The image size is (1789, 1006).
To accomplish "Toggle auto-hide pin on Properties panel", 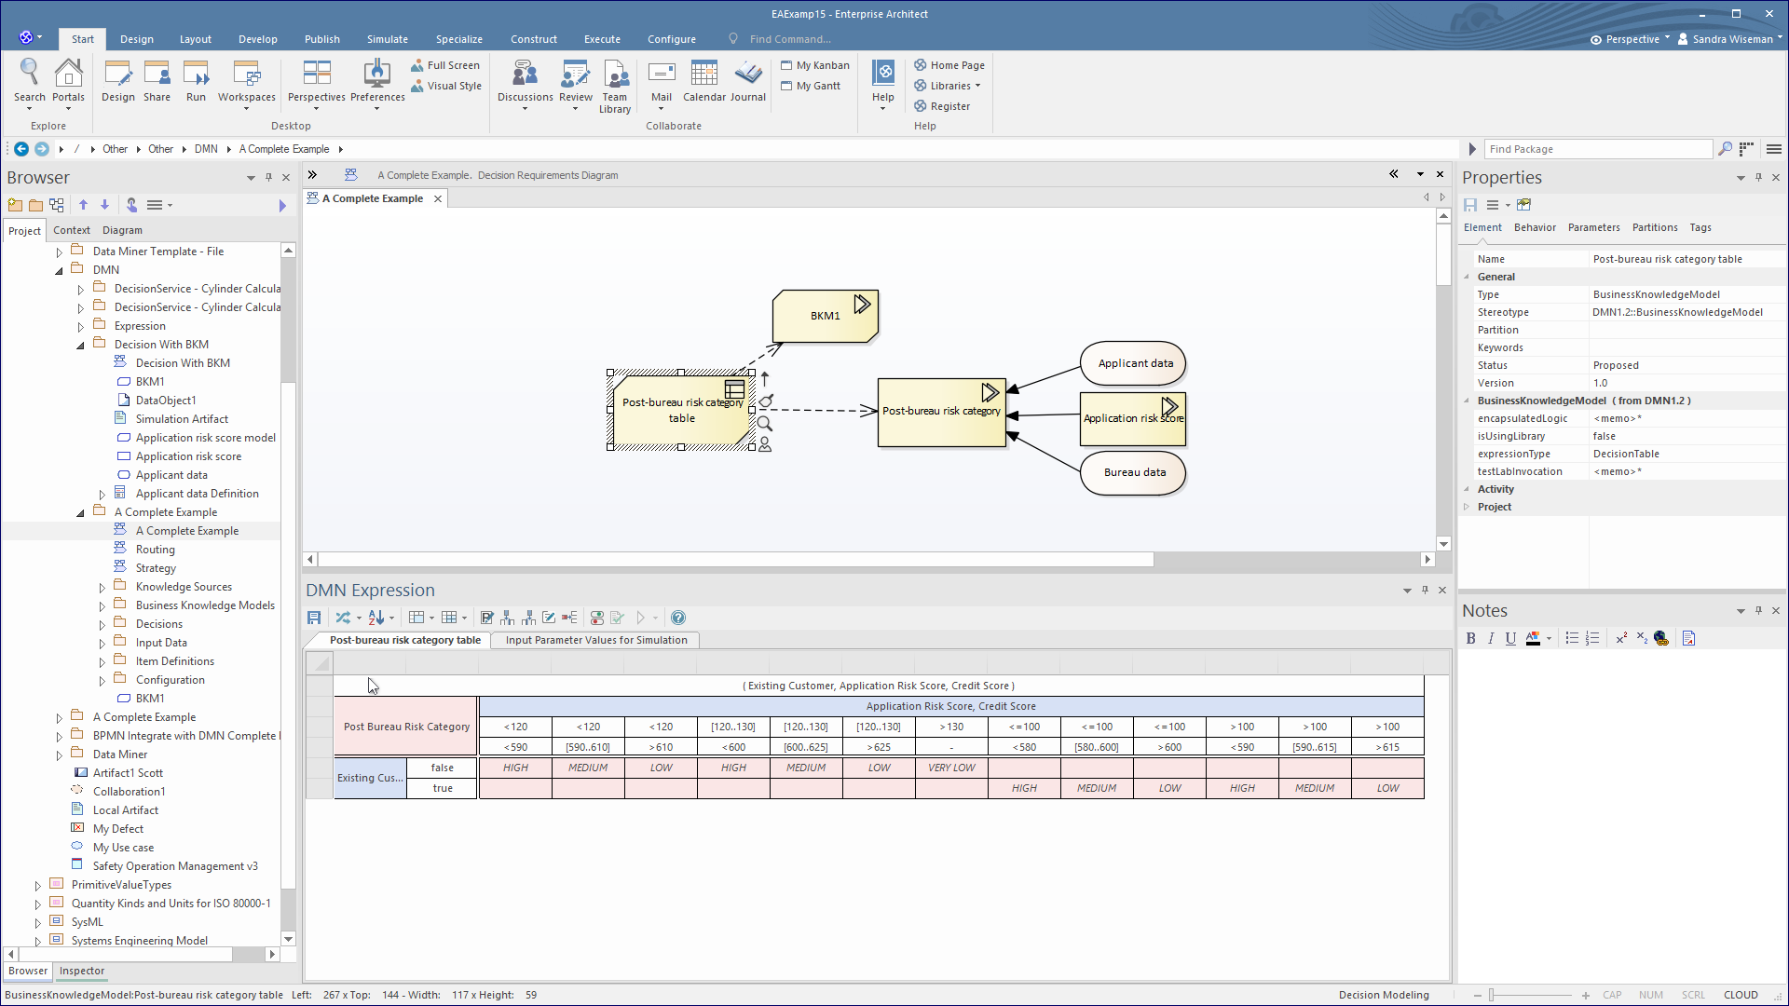I will point(1758,177).
